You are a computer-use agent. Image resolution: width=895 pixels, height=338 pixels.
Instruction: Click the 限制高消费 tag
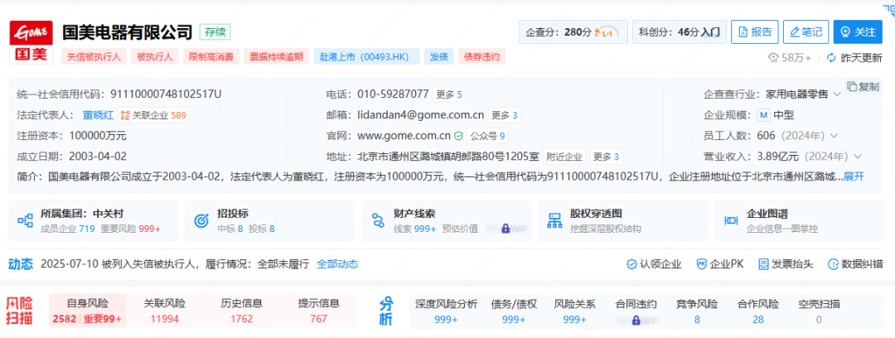pyautogui.click(x=211, y=56)
